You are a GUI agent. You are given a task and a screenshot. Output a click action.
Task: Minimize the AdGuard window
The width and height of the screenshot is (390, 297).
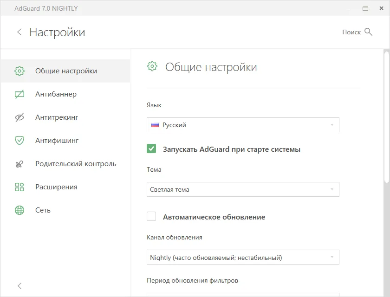(x=349, y=9)
